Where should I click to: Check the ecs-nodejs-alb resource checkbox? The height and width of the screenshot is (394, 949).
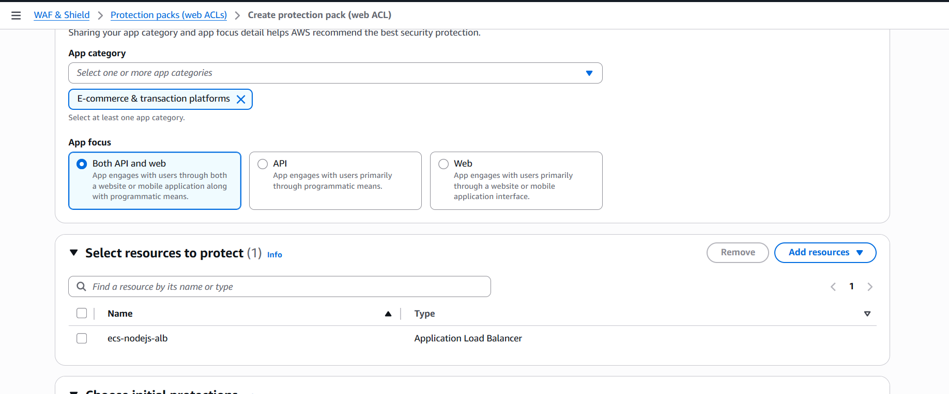tap(82, 338)
